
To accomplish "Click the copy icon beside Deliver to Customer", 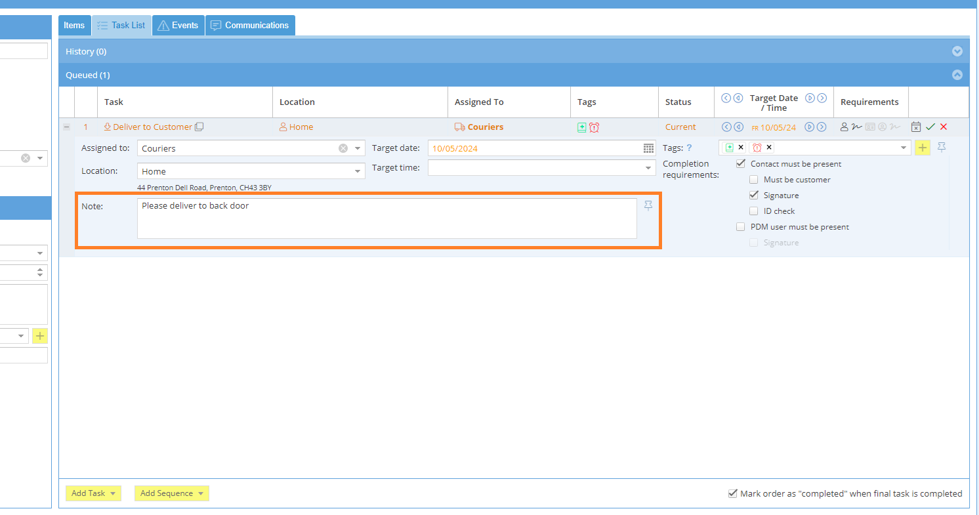I will point(199,127).
